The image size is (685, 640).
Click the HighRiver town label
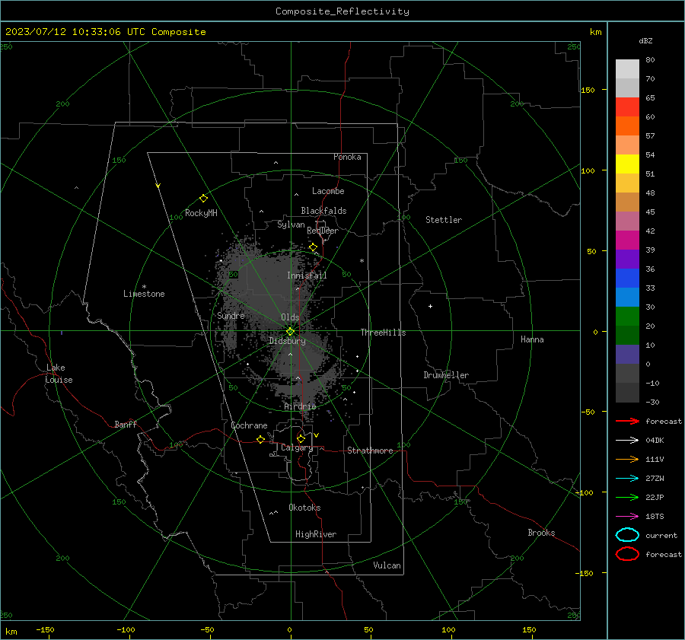tap(316, 534)
